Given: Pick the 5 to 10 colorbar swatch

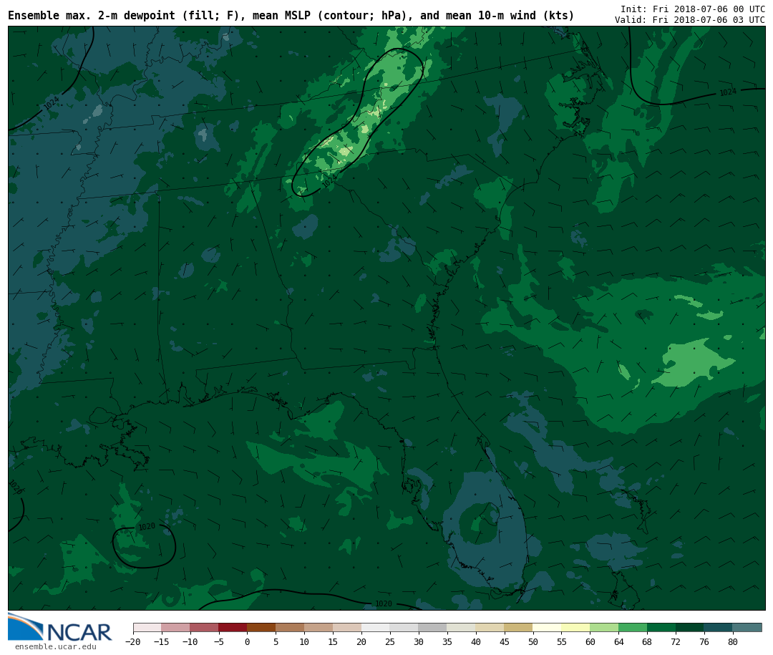Looking at the screenshot, I should tap(290, 627).
